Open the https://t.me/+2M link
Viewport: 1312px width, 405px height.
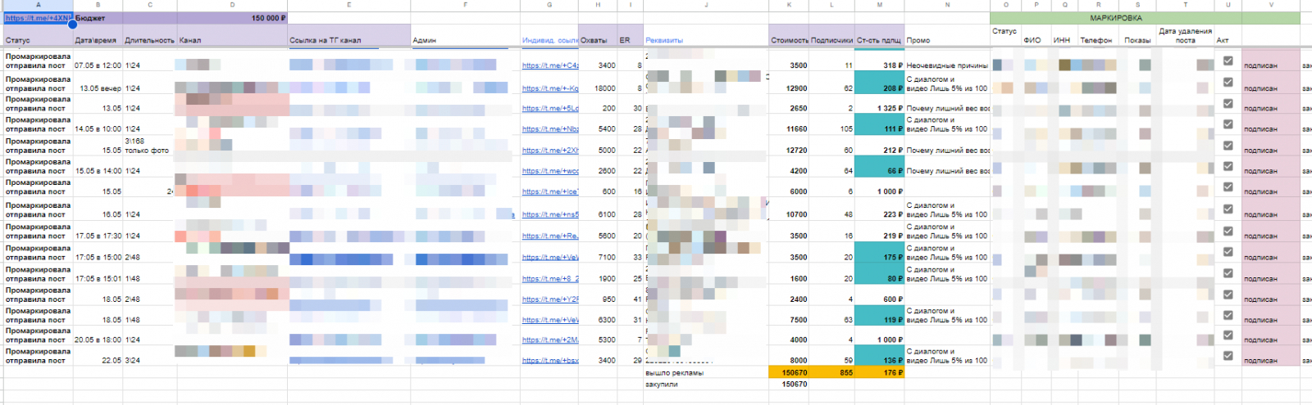pyautogui.click(x=550, y=340)
